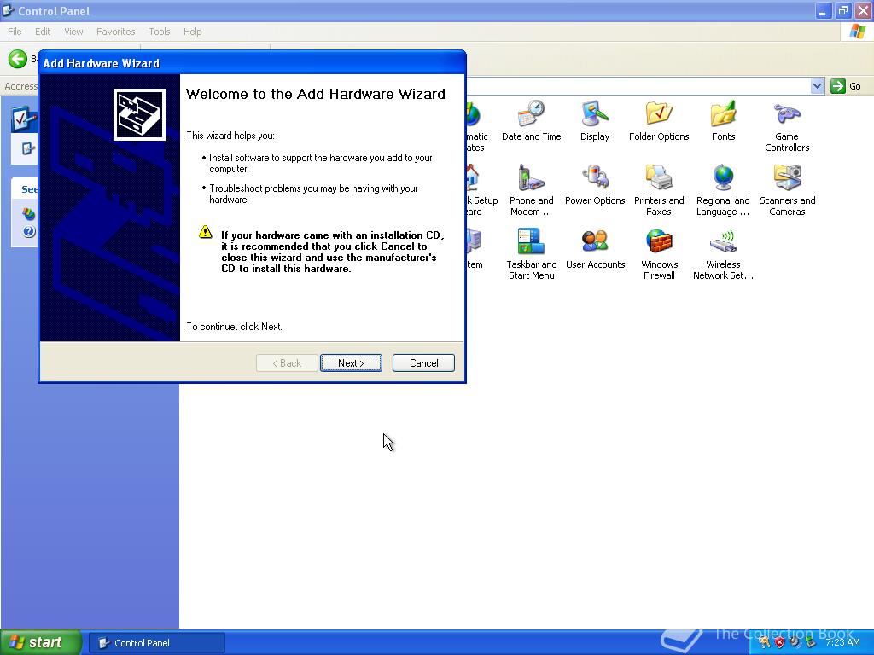This screenshot has height=655, width=874.
Task: Open the Printers and Faxes icon
Action: [659, 177]
